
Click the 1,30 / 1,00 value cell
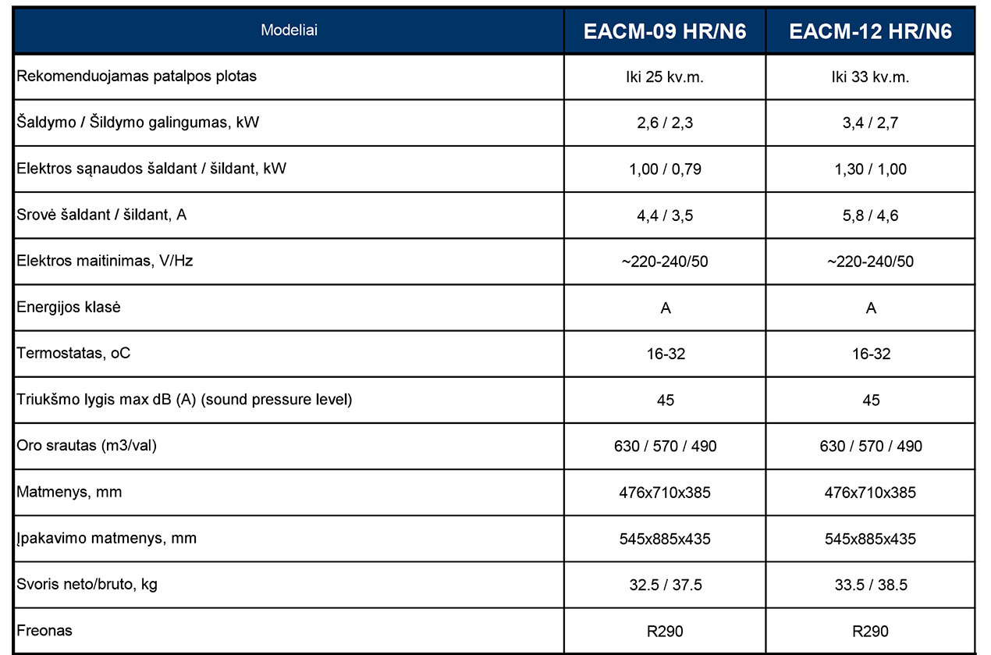pyautogui.click(x=871, y=169)
